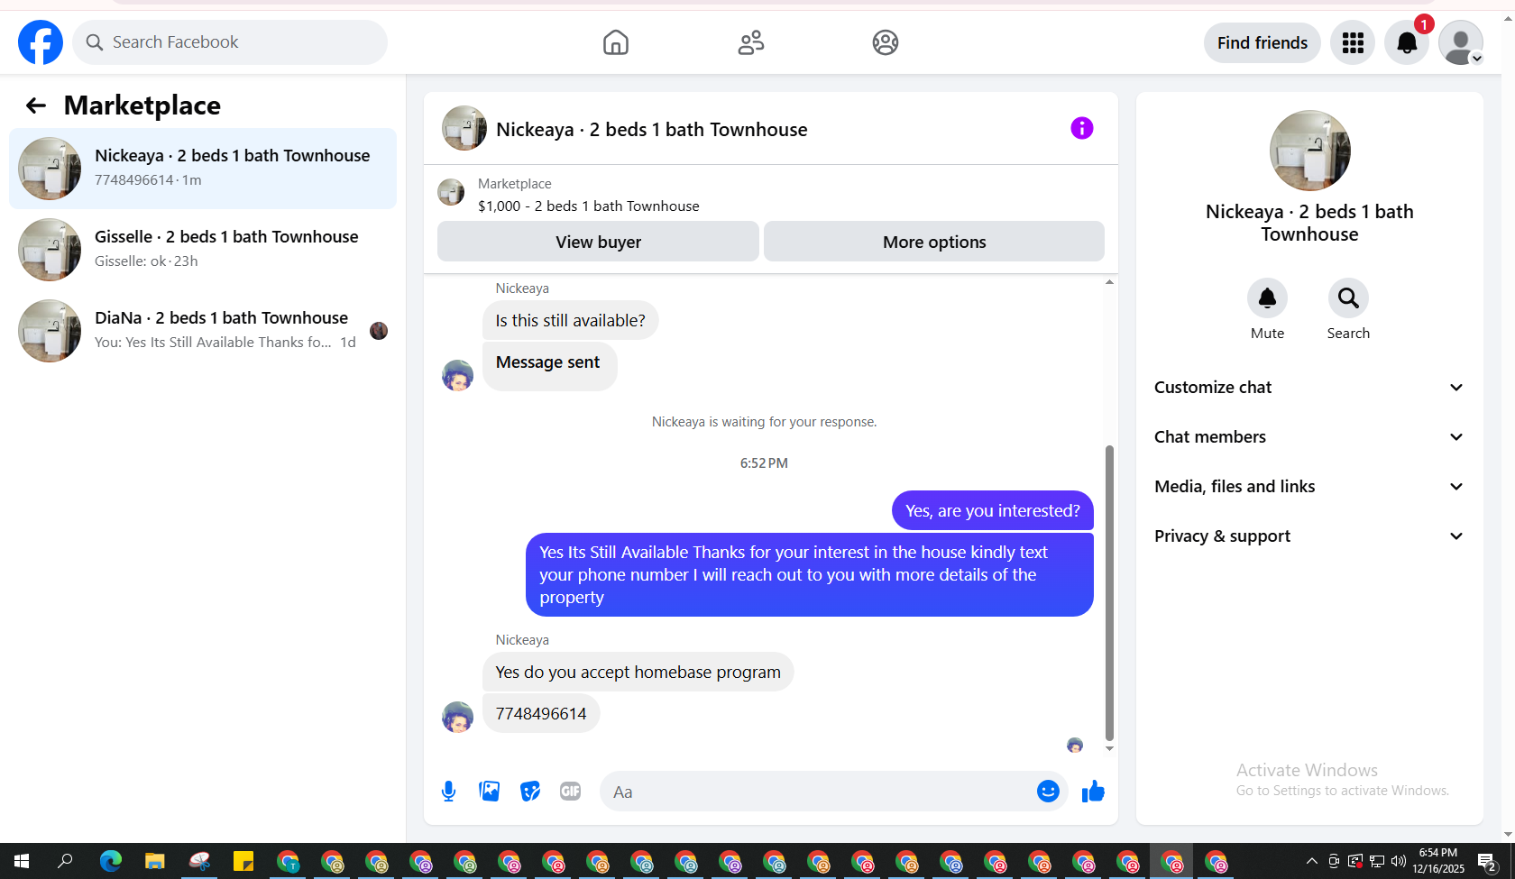
Task: Open the nine-dot Menu grid
Action: click(1353, 42)
